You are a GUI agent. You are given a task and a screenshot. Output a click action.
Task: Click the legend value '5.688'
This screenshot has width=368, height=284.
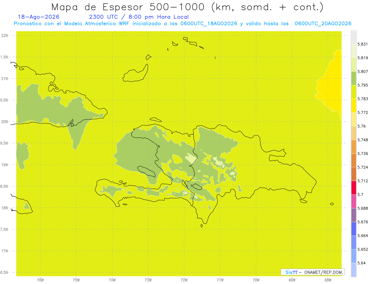pos(362,208)
